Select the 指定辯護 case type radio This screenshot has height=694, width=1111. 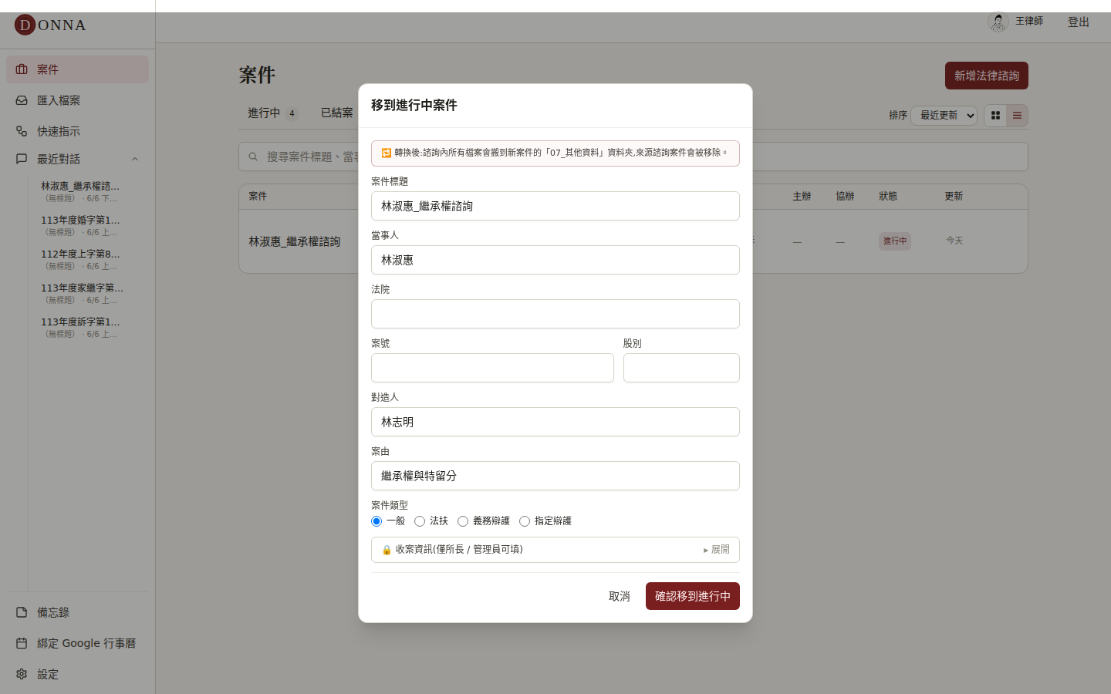[525, 521]
